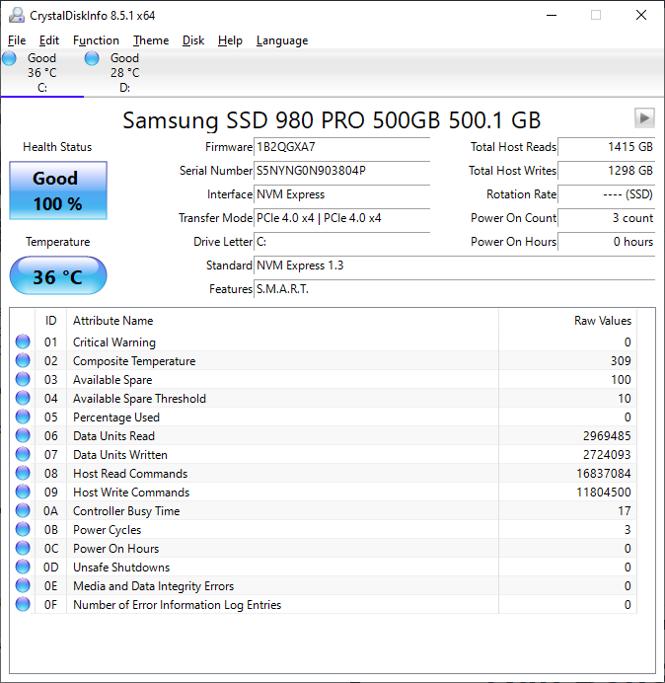
Task: Close the CrystalDiskInfo window
Action: click(640, 15)
